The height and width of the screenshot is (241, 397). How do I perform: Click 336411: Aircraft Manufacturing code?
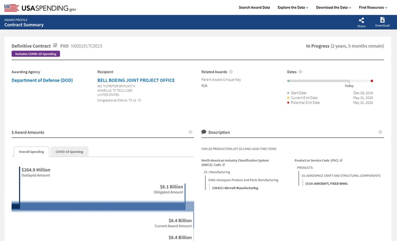point(235,188)
